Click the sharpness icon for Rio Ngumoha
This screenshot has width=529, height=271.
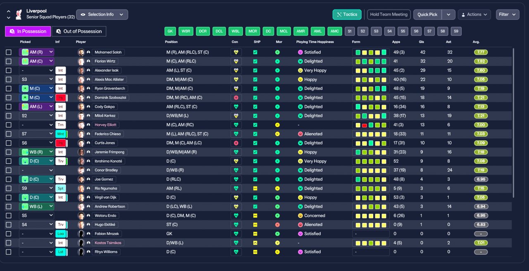click(255, 188)
